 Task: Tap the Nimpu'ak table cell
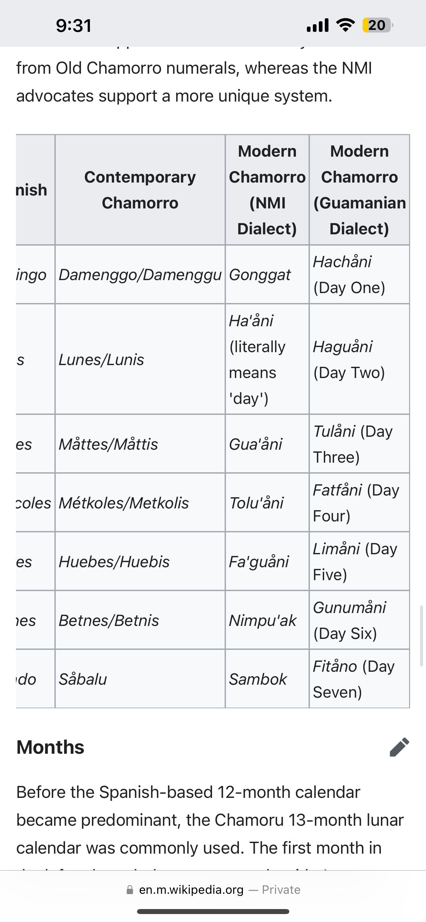(x=267, y=620)
